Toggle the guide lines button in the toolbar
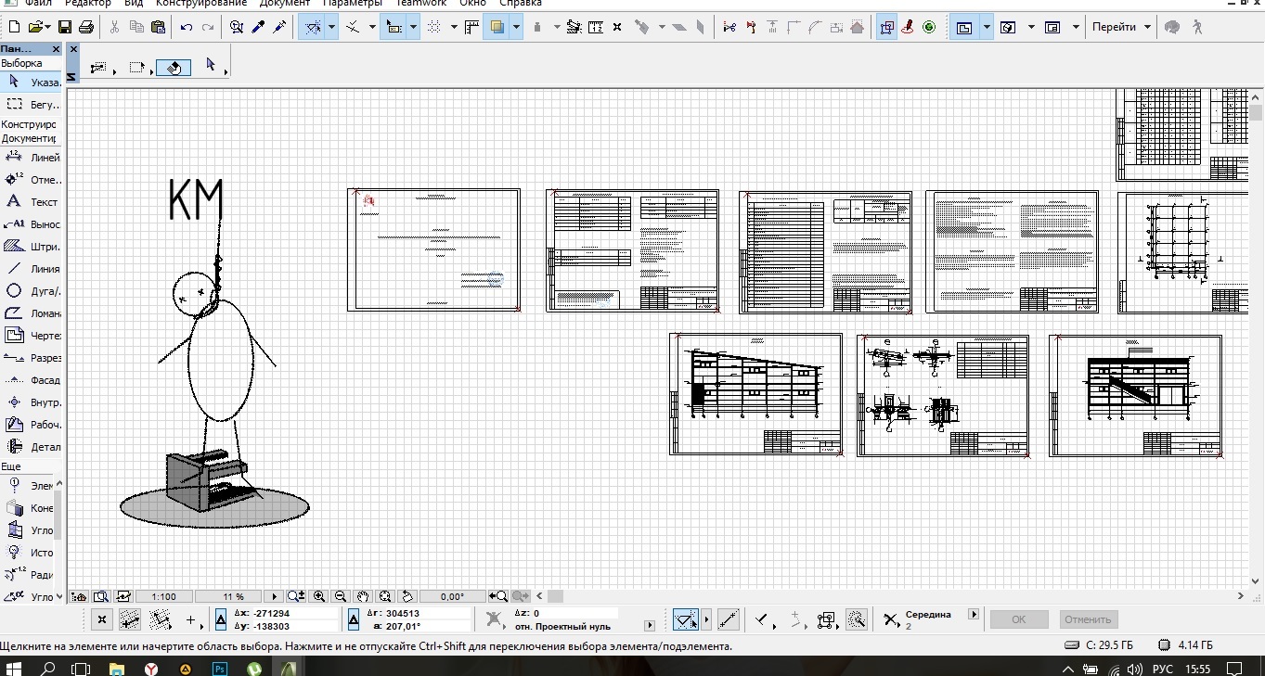Viewport: 1265px width, 676px height. point(313,28)
